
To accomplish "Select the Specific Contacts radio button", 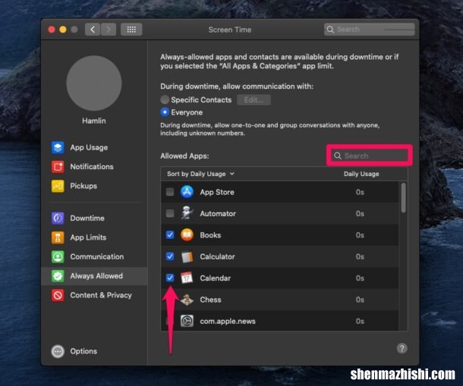I will (165, 99).
